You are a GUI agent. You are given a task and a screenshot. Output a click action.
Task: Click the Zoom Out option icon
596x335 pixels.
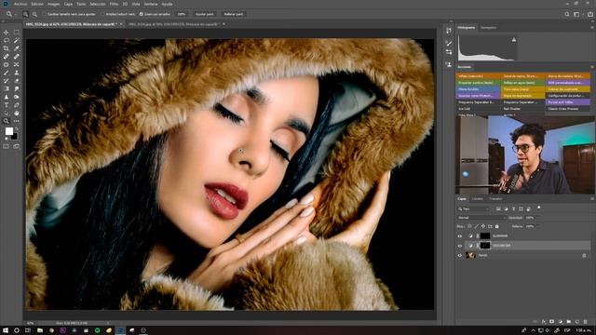pyautogui.click(x=34, y=14)
